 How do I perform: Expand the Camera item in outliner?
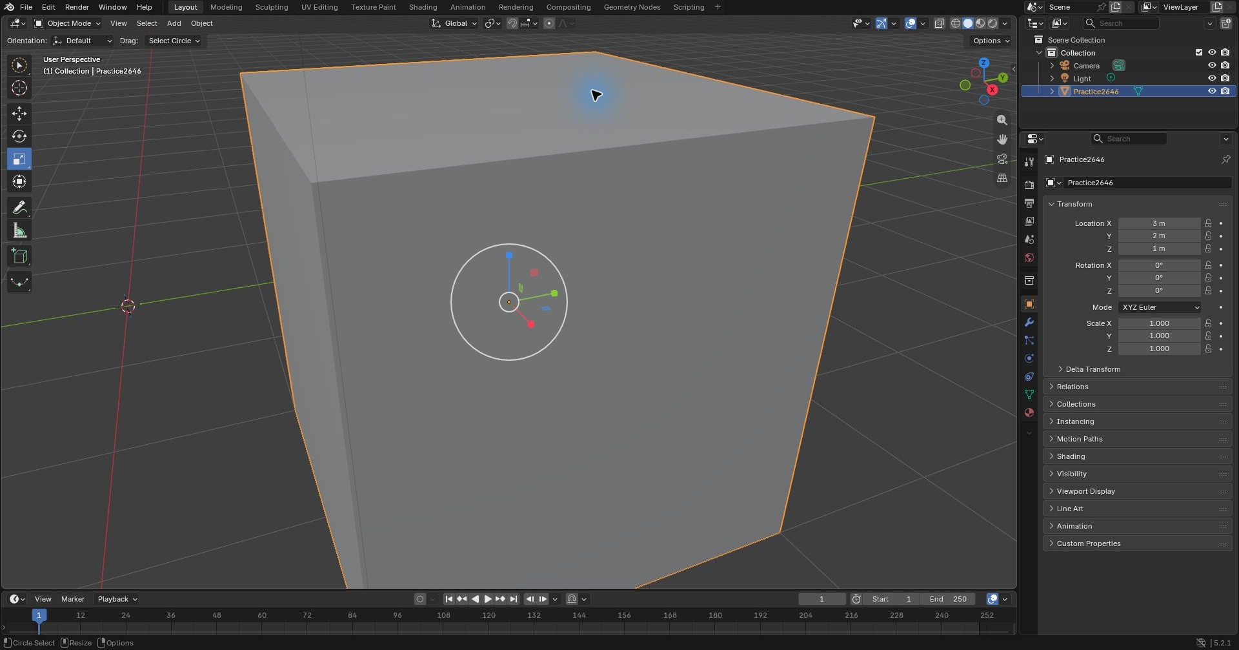(x=1052, y=65)
